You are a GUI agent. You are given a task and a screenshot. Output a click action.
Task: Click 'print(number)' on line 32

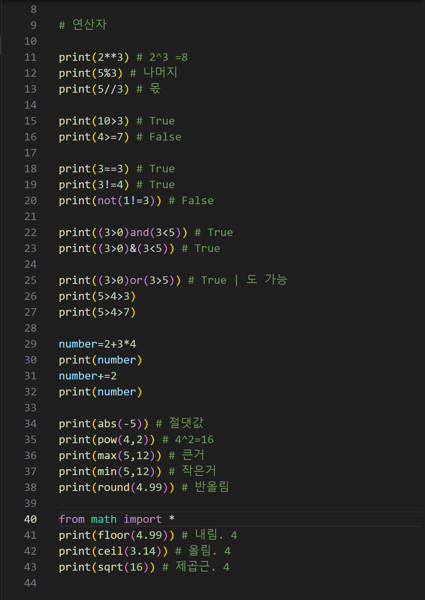pos(101,392)
